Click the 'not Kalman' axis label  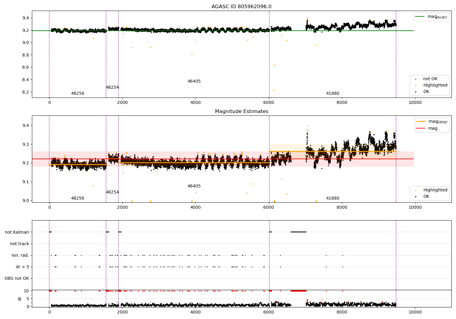point(17,232)
